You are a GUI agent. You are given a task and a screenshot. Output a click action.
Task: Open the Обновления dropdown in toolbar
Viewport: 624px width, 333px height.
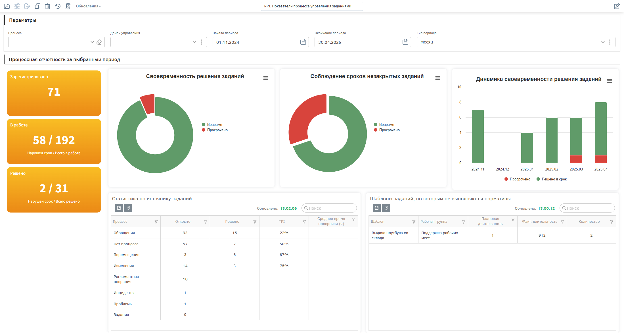coord(88,6)
